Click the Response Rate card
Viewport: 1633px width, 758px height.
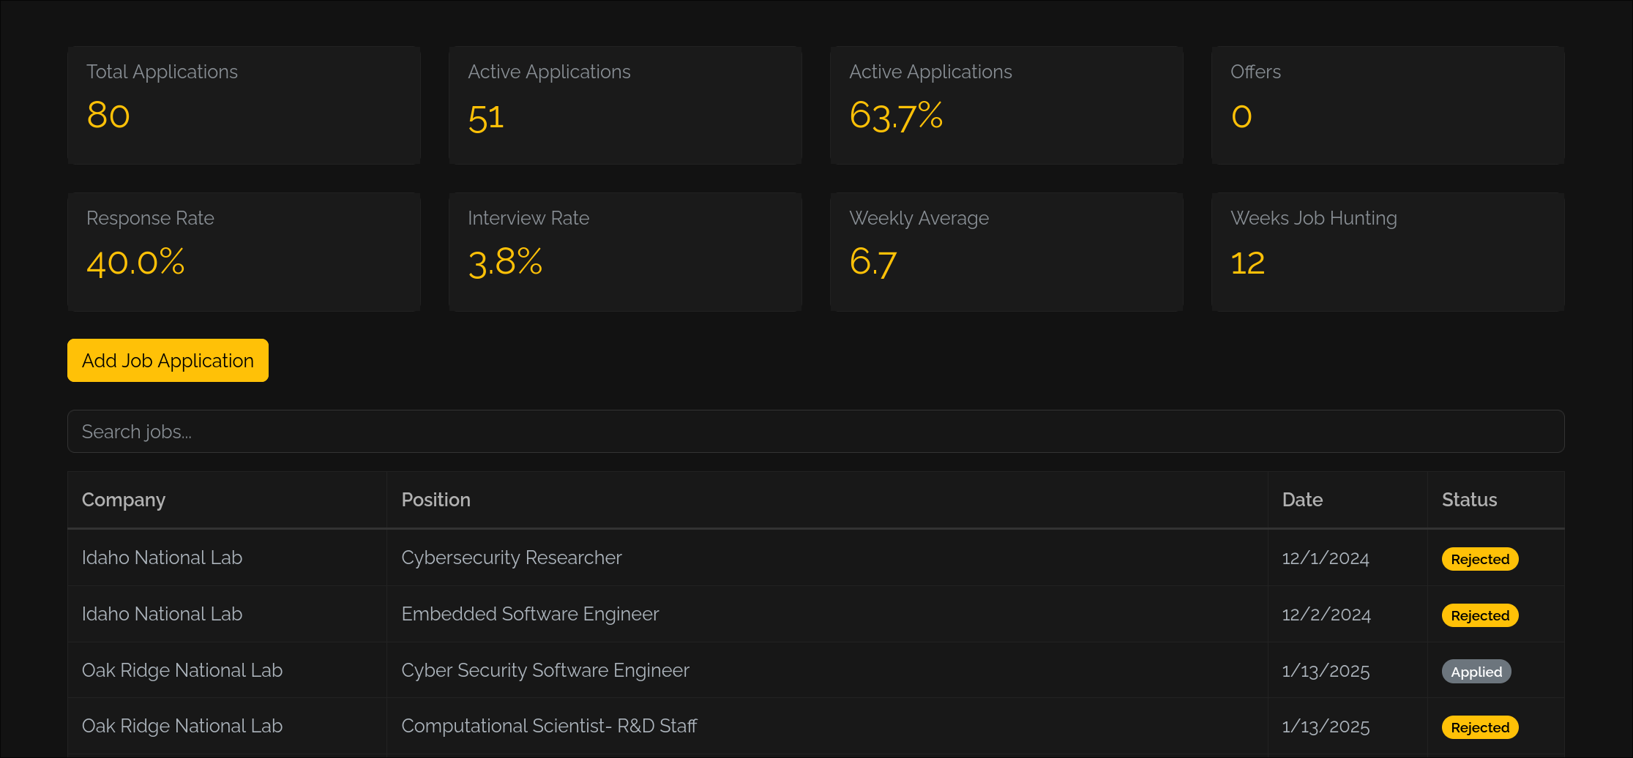[x=244, y=252]
